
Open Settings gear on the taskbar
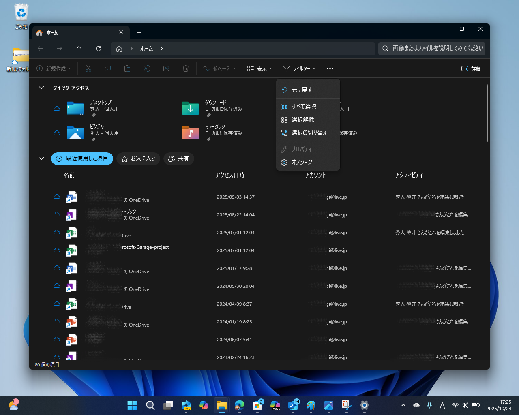point(365,405)
